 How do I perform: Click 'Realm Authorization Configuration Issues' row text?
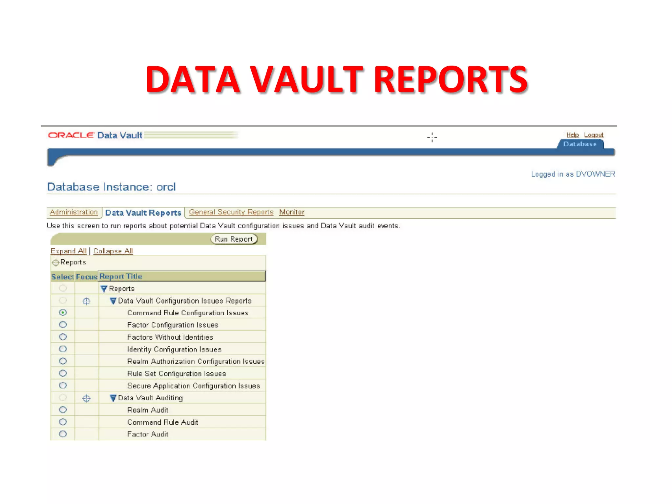[x=196, y=361]
